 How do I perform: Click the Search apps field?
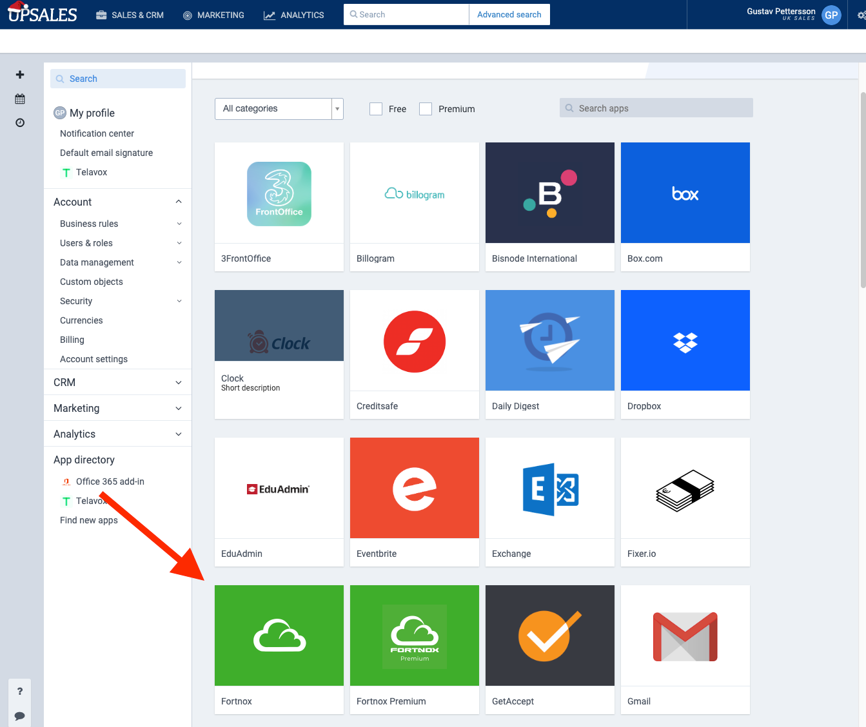(656, 108)
